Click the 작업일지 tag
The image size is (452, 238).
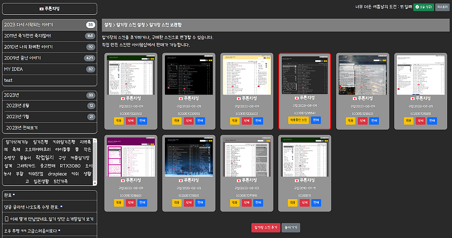click(45, 157)
